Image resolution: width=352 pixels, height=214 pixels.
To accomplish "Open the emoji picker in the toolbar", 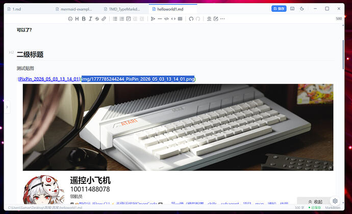I will (70, 19).
